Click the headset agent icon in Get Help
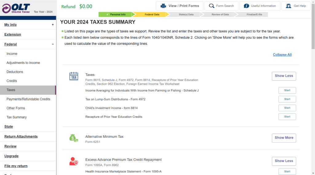 [x=289, y=6]
